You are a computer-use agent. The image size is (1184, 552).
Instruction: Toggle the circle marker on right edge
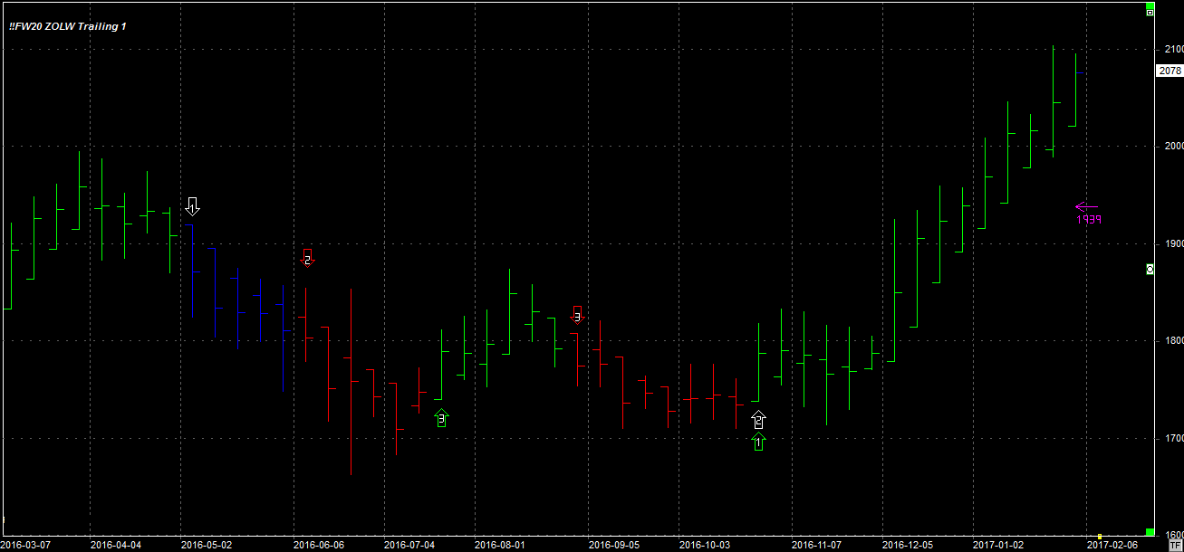[1150, 269]
